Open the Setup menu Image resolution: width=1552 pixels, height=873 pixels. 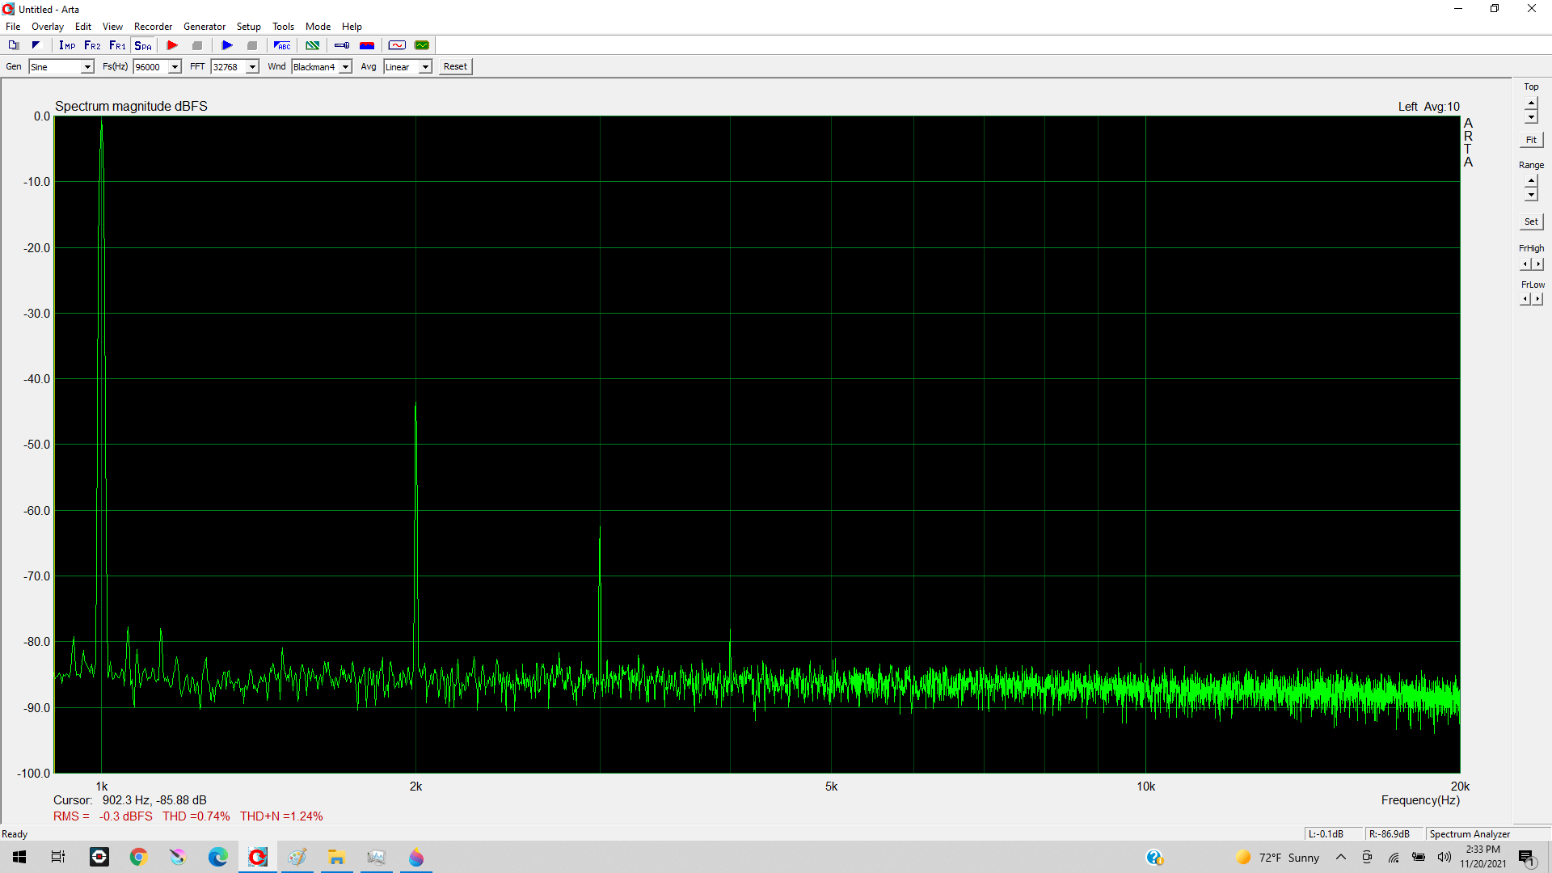(248, 27)
